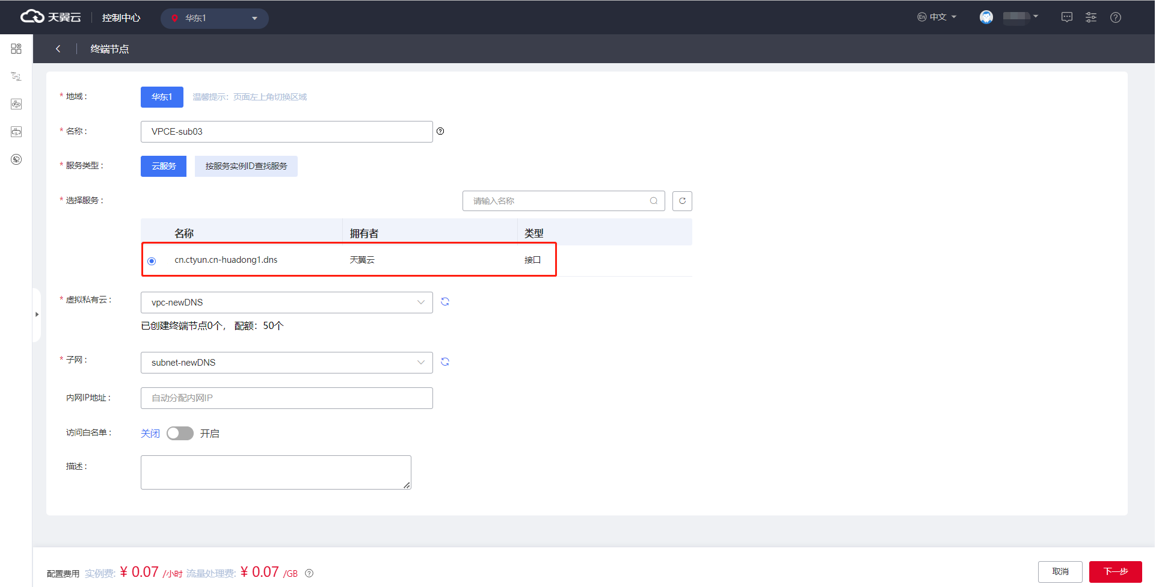Select the 华东1 region button
Image resolution: width=1156 pixels, height=587 pixels.
point(162,97)
